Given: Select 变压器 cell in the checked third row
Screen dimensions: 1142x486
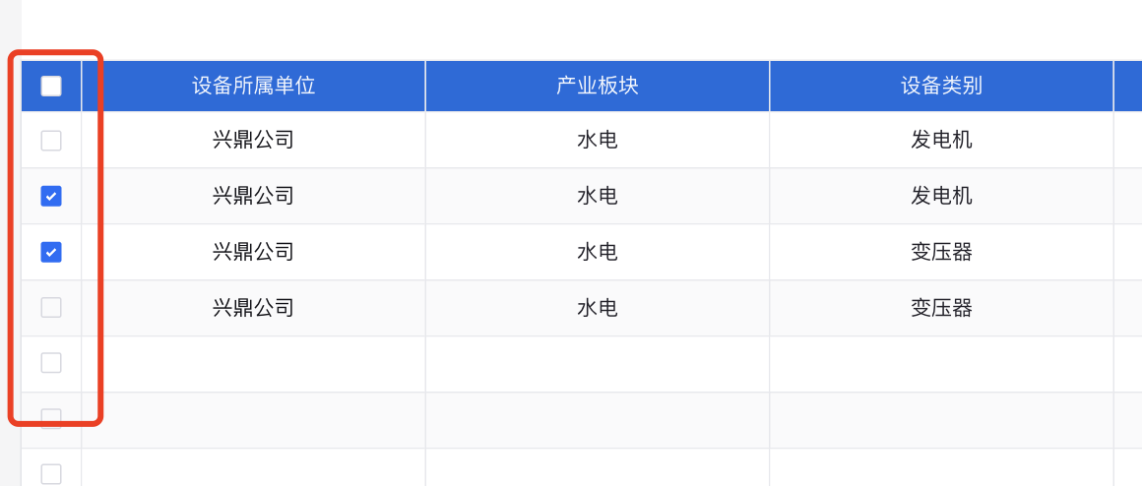Looking at the screenshot, I should click(x=941, y=252).
